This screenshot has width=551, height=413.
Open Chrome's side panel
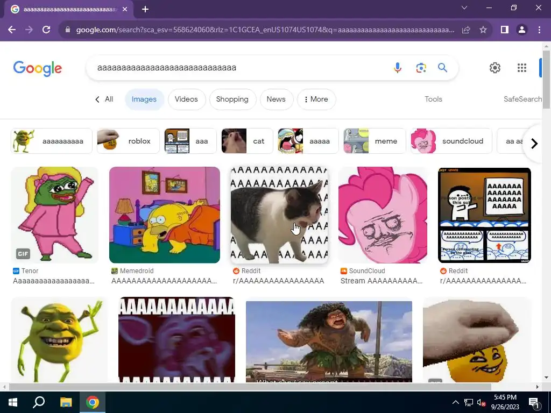pyautogui.click(x=505, y=30)
